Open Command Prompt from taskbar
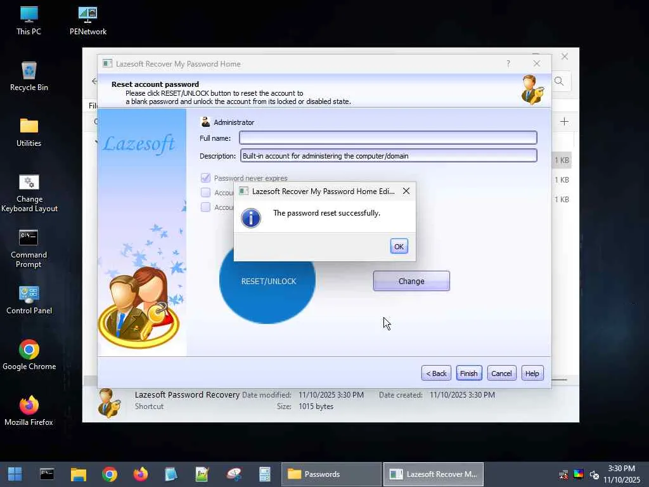Image resolution: width=649 pixels, height=487 pixels. click(47, 474)
